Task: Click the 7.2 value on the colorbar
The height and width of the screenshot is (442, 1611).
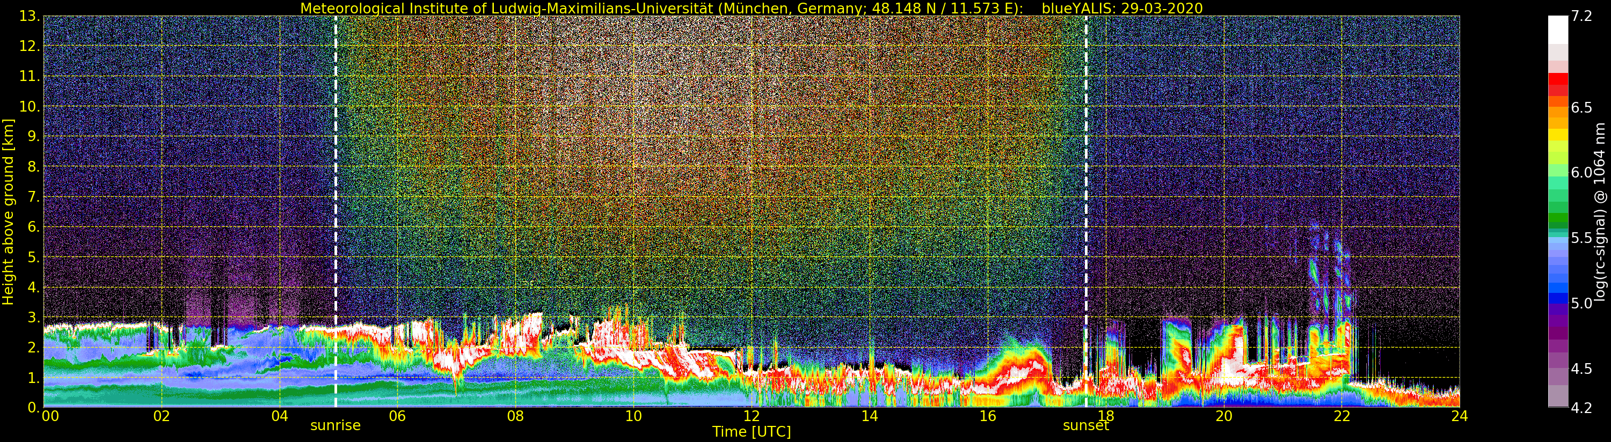Action: (x=1581, y=16)
